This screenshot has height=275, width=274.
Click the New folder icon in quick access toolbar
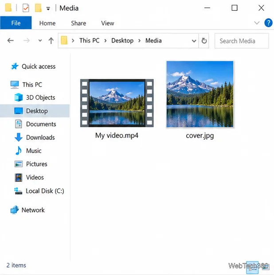point(38,8)
